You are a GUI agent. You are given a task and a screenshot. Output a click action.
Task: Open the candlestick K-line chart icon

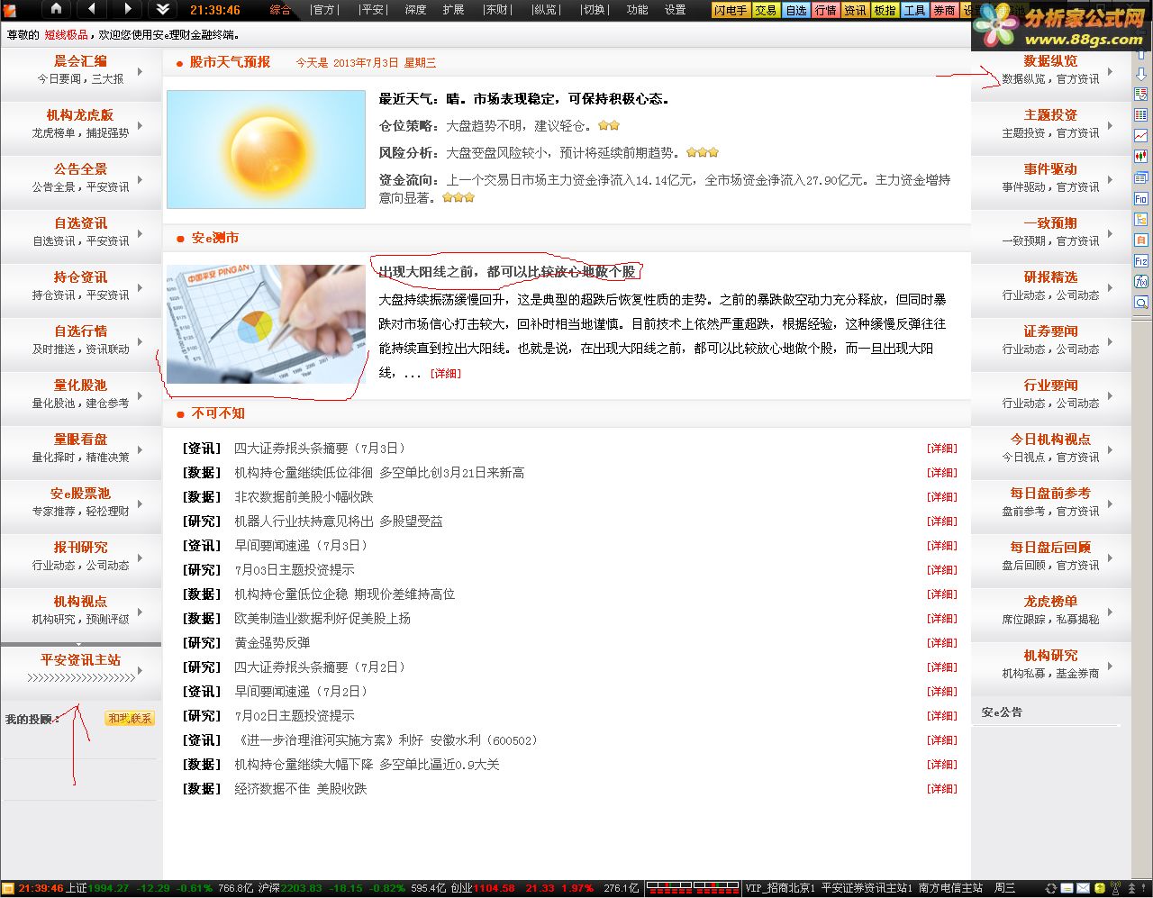click(x=1141, y=156)
